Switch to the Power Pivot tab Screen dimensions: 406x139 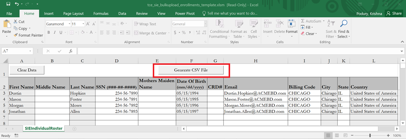tap(185, 14)
